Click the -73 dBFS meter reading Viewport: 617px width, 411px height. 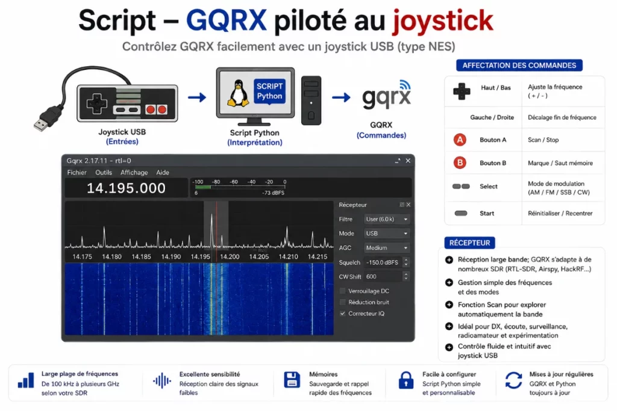coord(273,193)
